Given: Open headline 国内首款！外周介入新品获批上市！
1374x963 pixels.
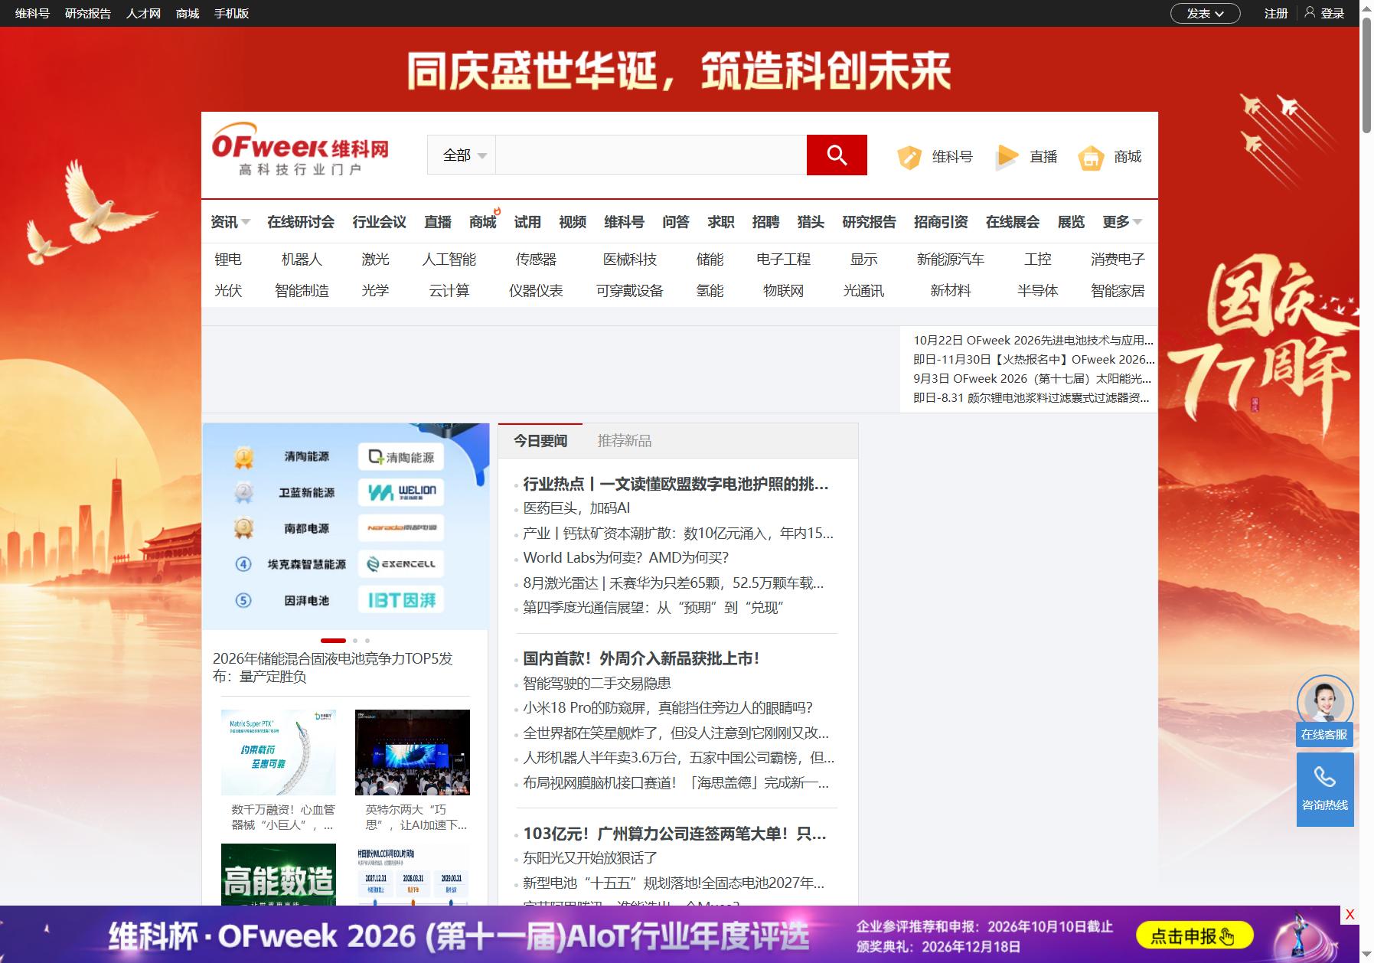Looking at the screenshot, I should tap(641, 658).
